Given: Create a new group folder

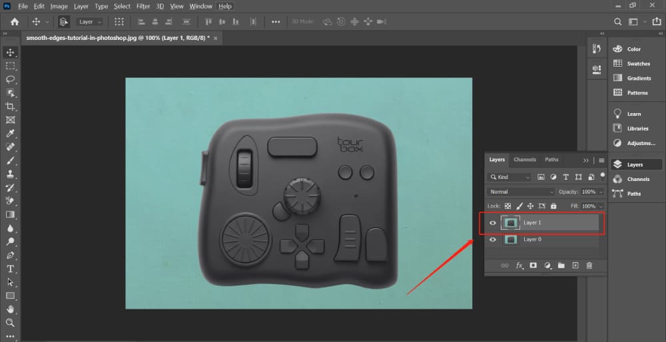Looking at the screenshot, I should [561, 265].
